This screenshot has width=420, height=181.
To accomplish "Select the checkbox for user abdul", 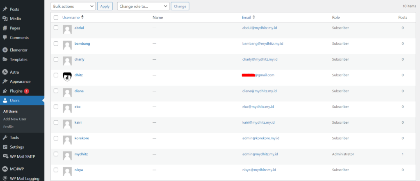I will pos(56,27).
